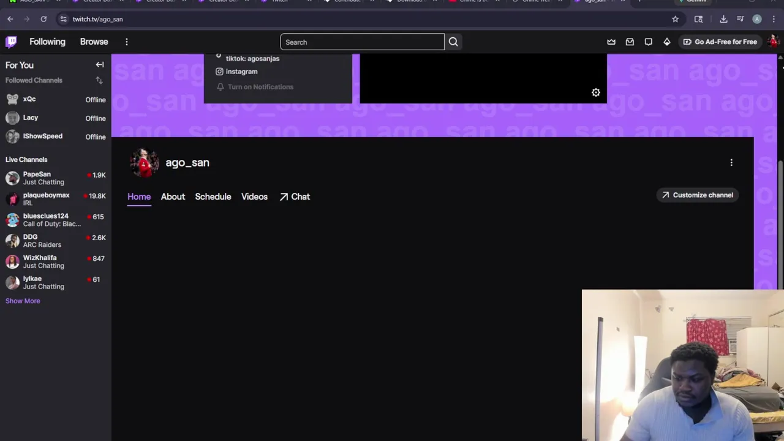This screenshot has width=784, height=441.
Task: Open the Videos tab
Action: click(x=254, y=197)
